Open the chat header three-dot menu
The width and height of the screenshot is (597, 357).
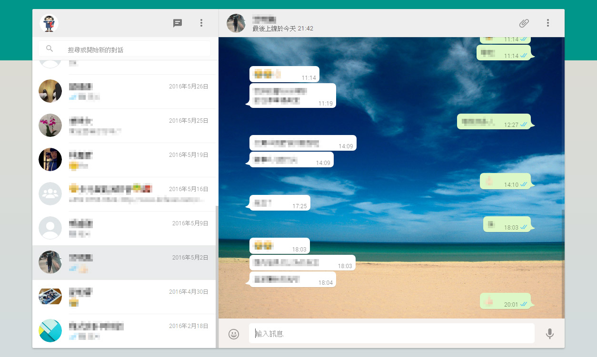[548, 23]
